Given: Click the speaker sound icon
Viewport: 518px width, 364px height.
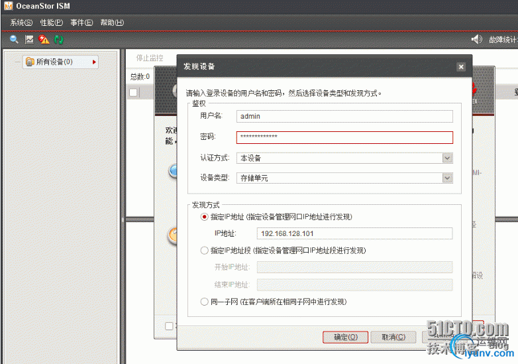Looking at the screenshot, I should click(476, 39).
